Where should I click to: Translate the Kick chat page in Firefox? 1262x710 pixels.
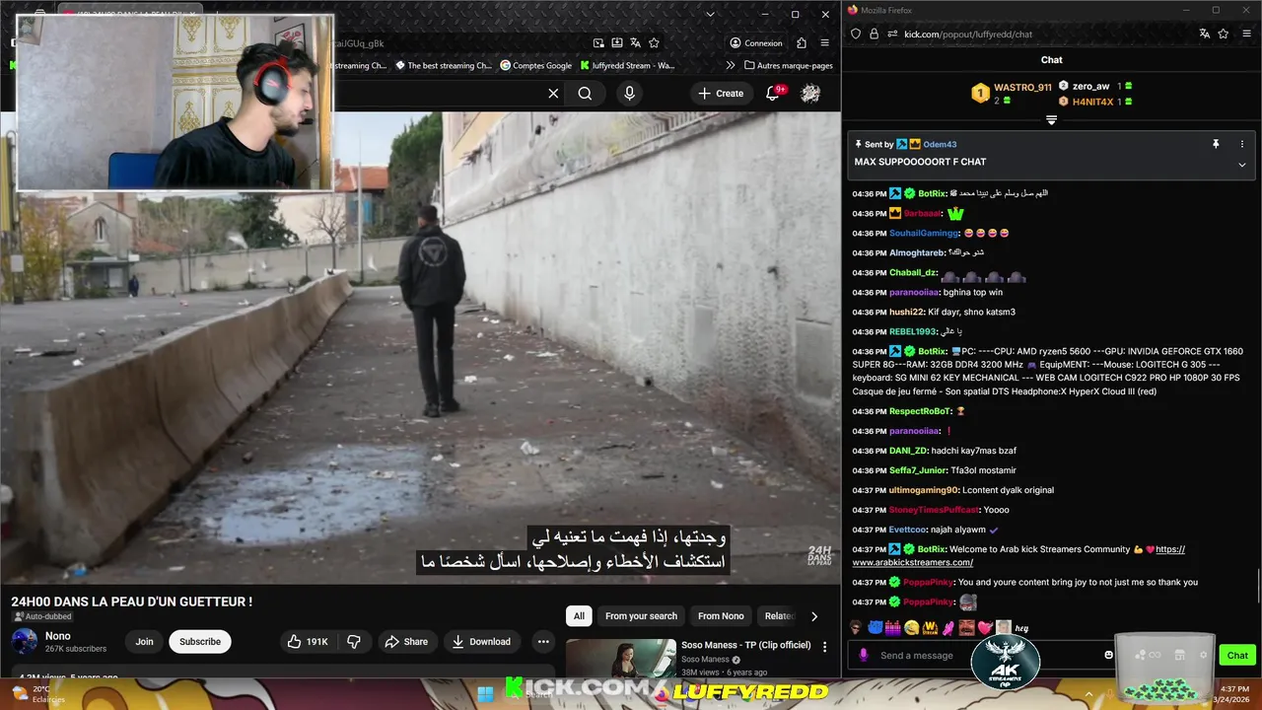coord(1204,34)
